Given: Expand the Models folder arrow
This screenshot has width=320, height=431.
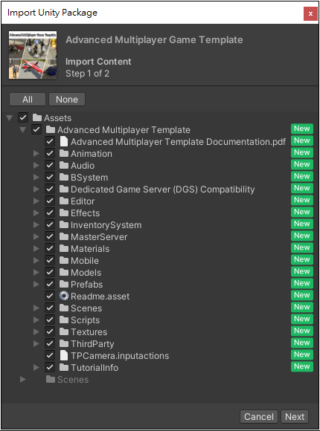Looking at the screenshot, I should [36, 272].
